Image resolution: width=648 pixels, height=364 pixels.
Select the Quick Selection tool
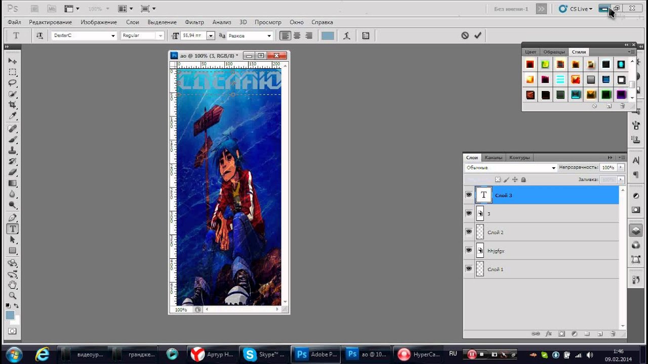click(x=13, y=94)
